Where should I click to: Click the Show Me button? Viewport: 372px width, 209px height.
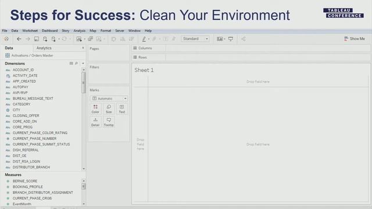(x=355, y=39)
